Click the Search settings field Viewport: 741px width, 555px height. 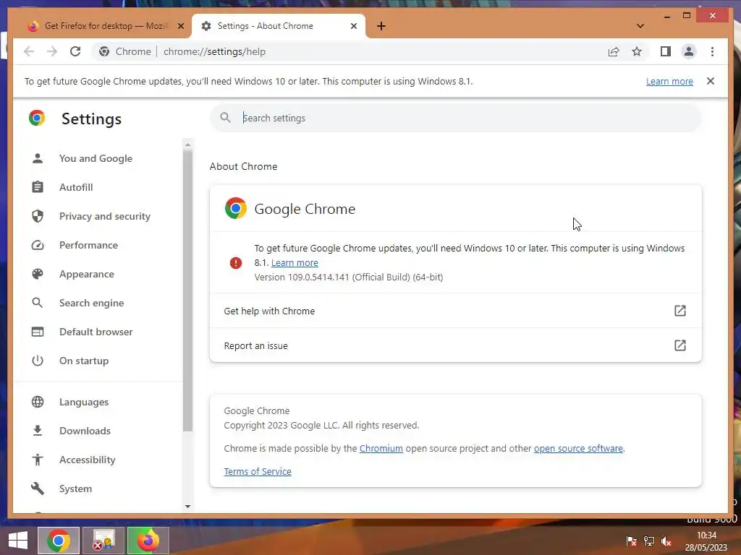click(x=456, y=118)
